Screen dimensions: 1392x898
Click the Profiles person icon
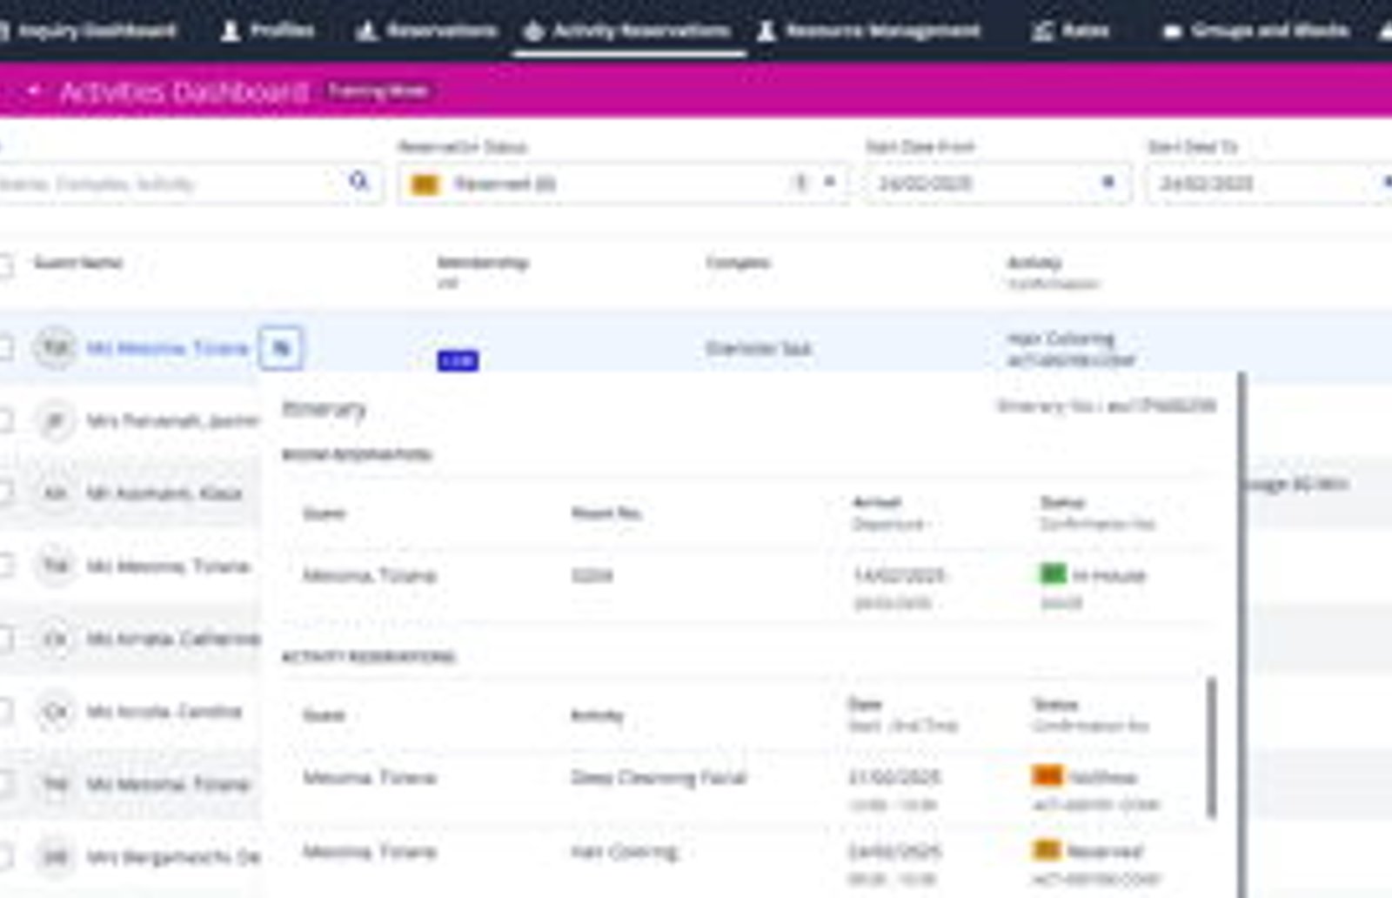tap(231, 31)
